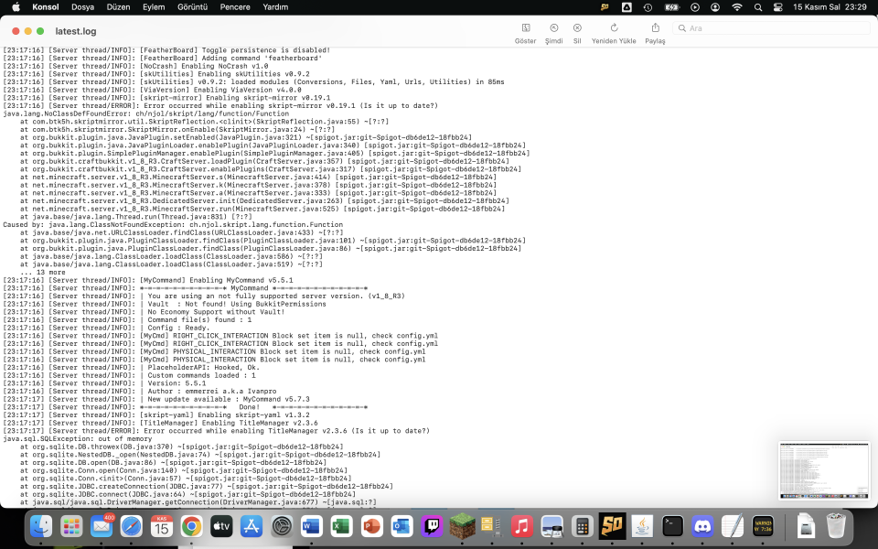The image size is (878, 549).
Task: Open Launchpad from the Dock
Action: pyautogui.click(x=71, y=527)
